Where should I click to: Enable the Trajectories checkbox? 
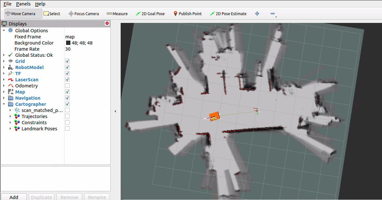click(67, 116)
